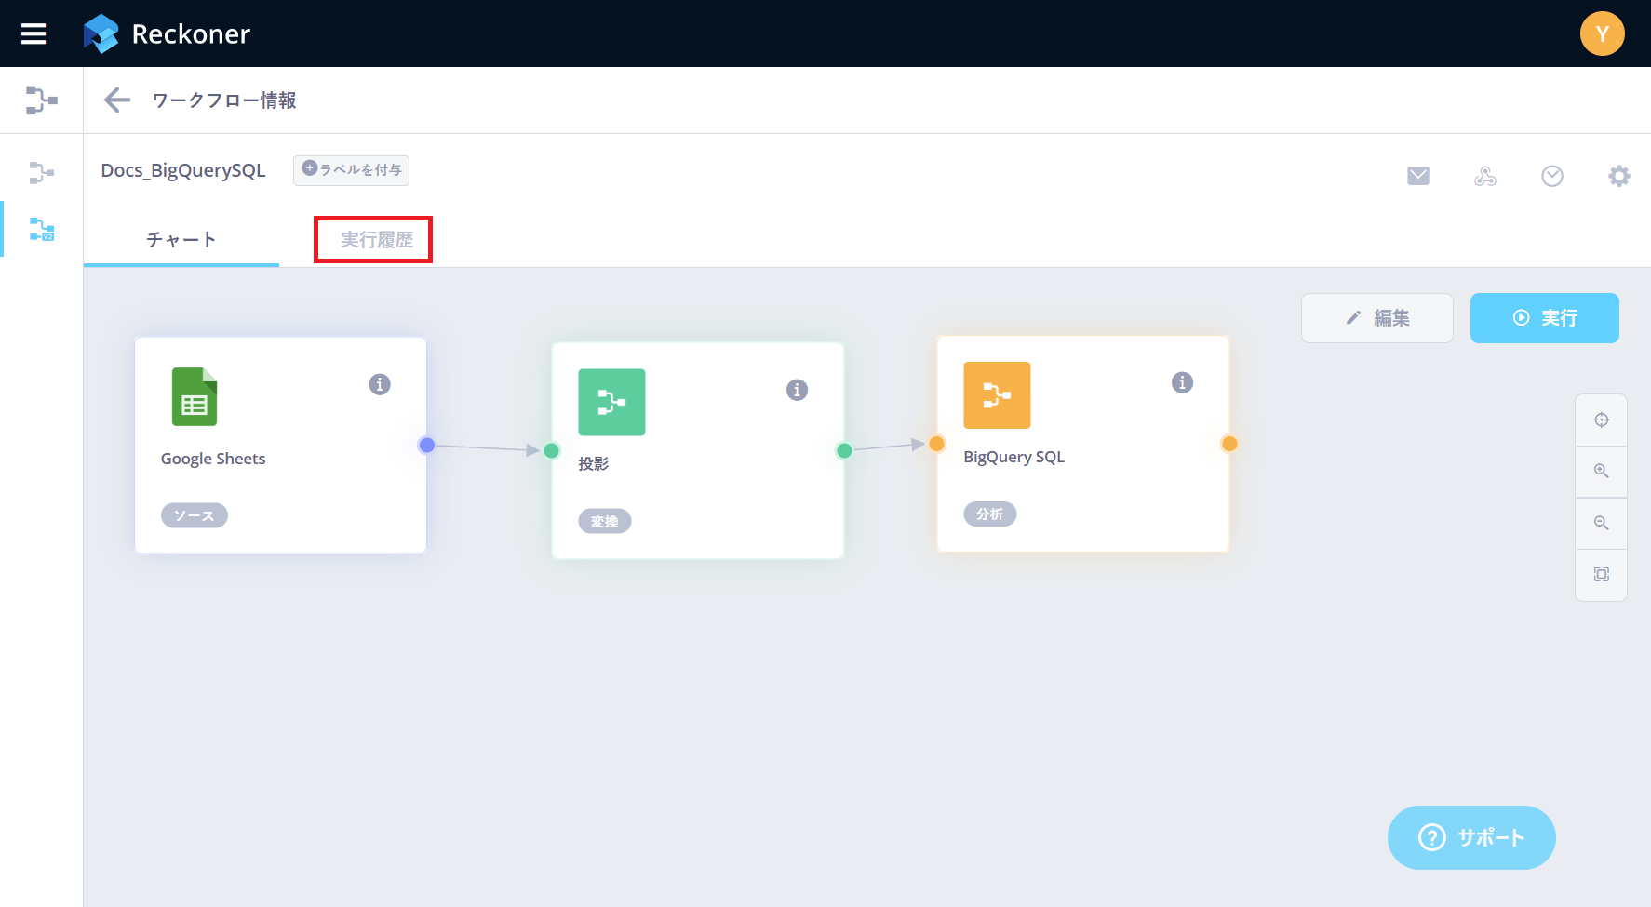Show info for the BigQuery SQL node
Screen dimensions: 1651x907
(1182, 382)
